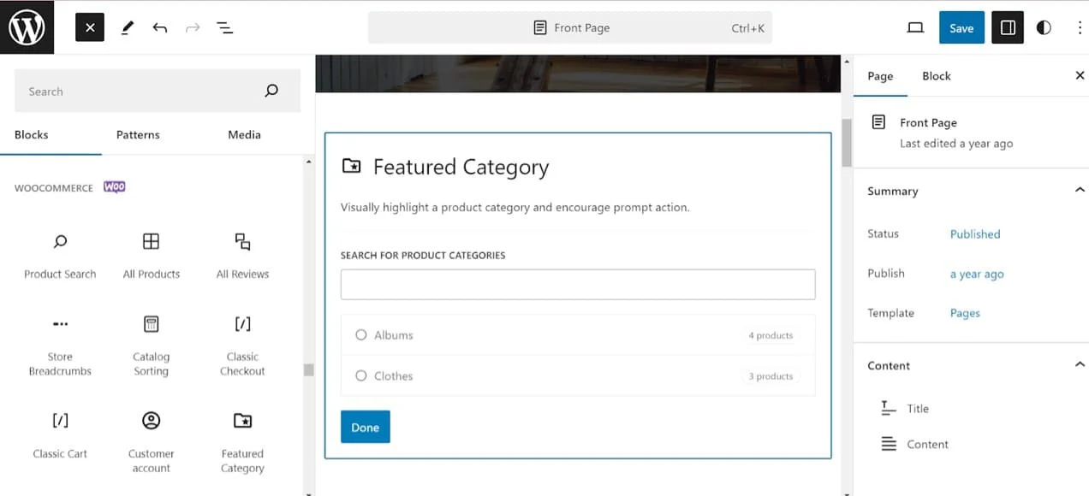This screenshot has height=496, width=1089.
Task: Click the product categories search field
Action: click(x=578, y=285)
